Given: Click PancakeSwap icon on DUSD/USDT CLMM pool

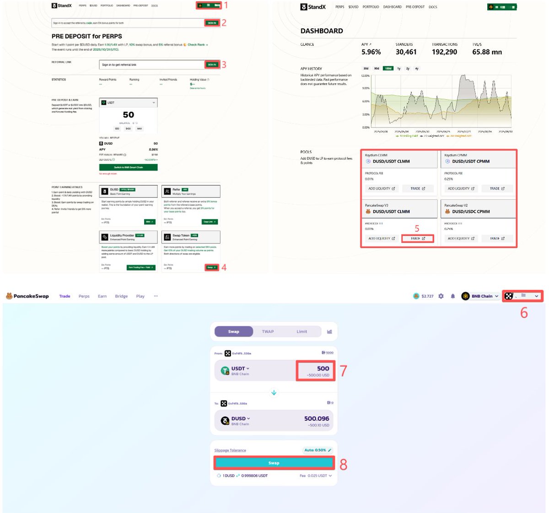Looking at the screenshot, I should [x=368, y=212].
